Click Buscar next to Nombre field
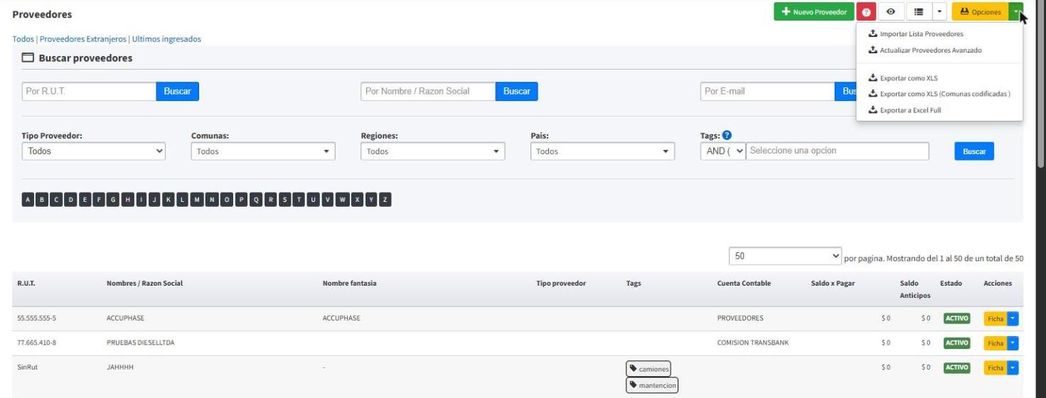This screenshot has height=398, width=1046. pos(517,91)
